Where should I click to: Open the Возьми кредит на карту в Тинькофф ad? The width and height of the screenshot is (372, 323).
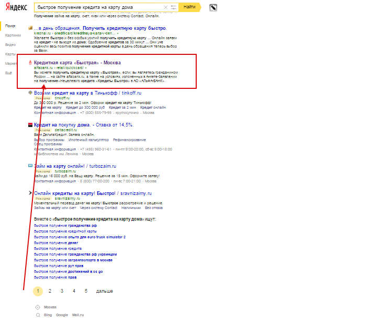pos(87,93)
